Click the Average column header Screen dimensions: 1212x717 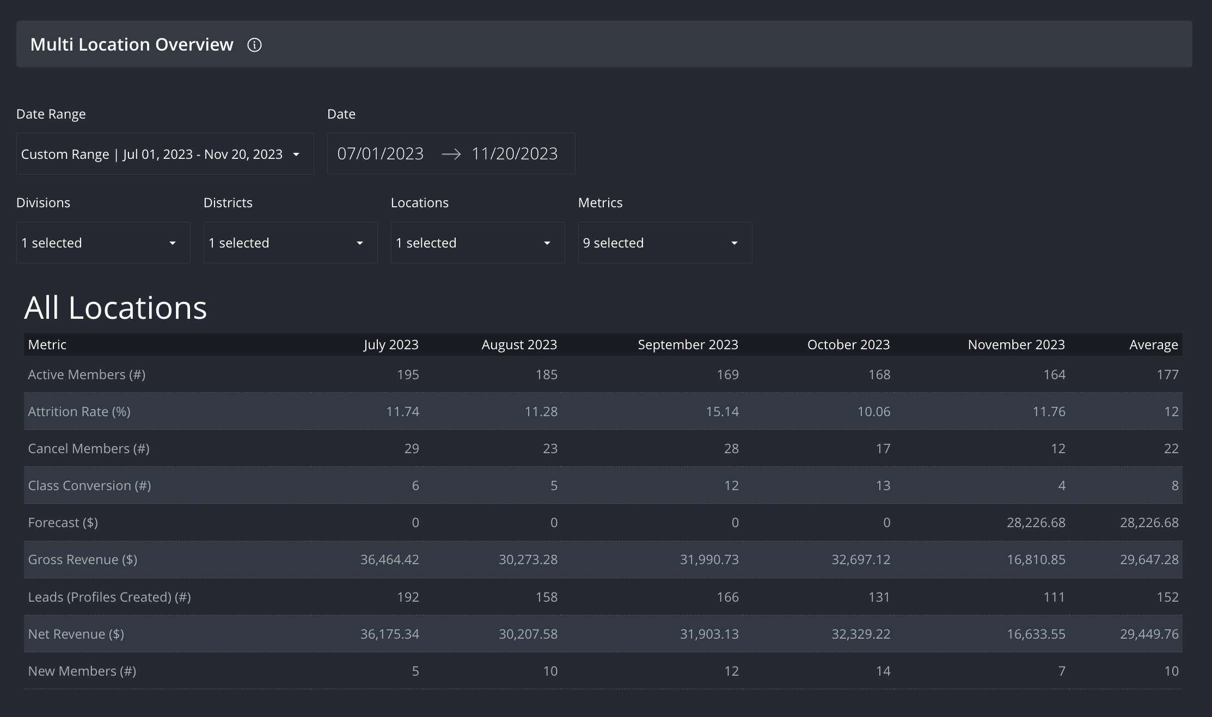[x=1153, y=344]
